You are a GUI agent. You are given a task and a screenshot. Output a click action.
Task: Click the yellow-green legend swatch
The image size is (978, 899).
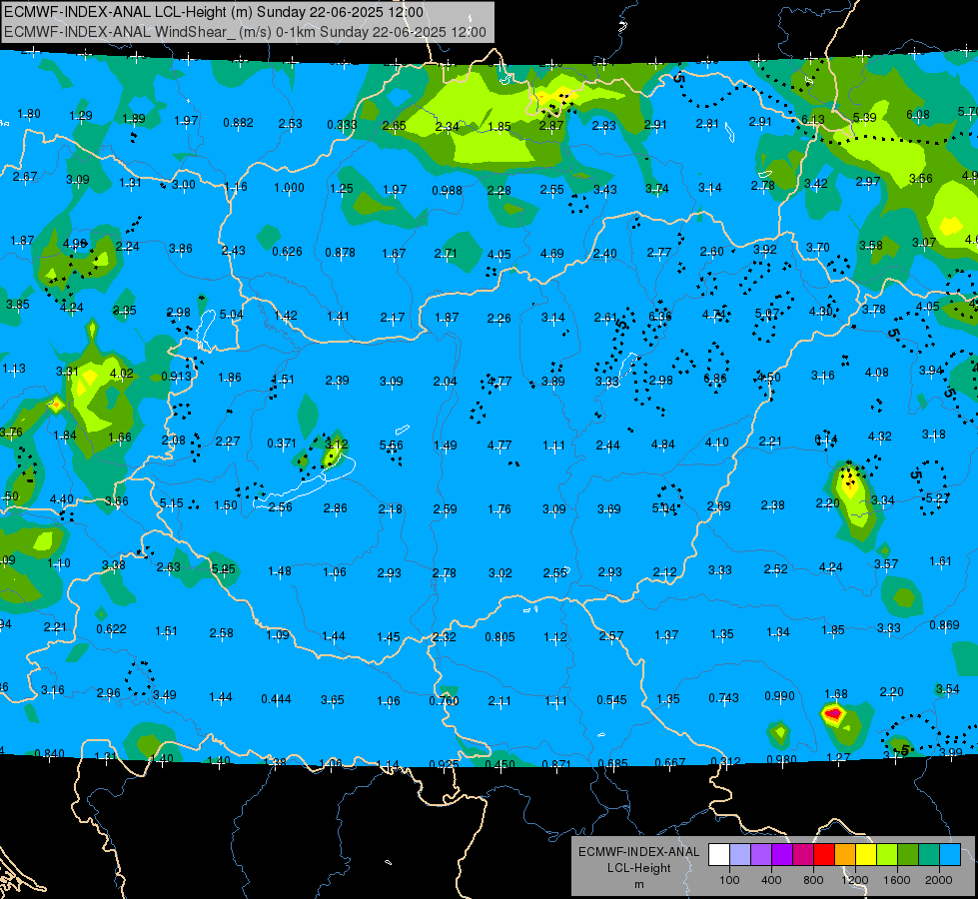click(887, 855)
